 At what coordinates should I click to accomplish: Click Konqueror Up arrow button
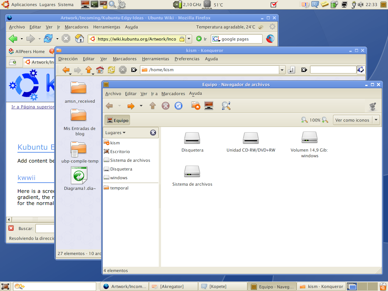(89, 70)
